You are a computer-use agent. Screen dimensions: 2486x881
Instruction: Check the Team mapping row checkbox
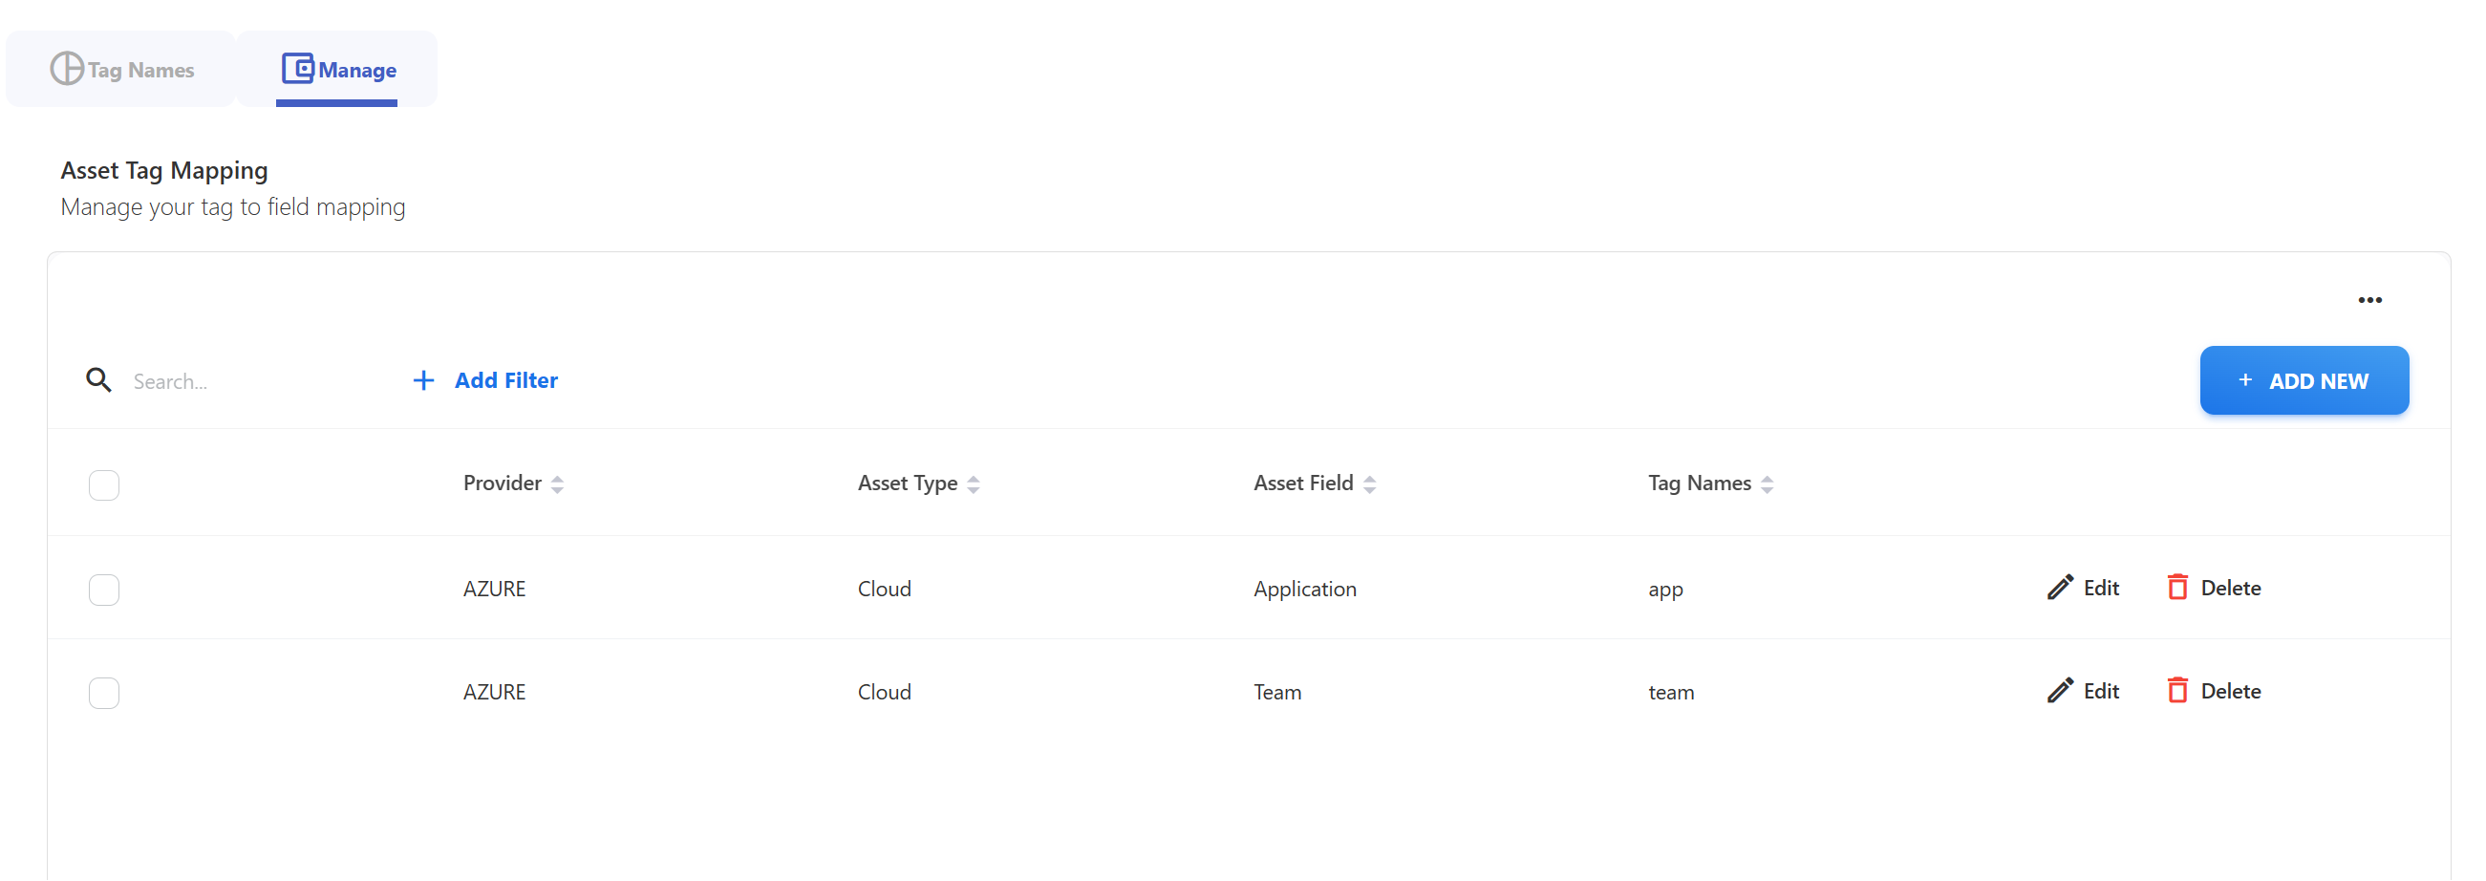pos(104,693)
